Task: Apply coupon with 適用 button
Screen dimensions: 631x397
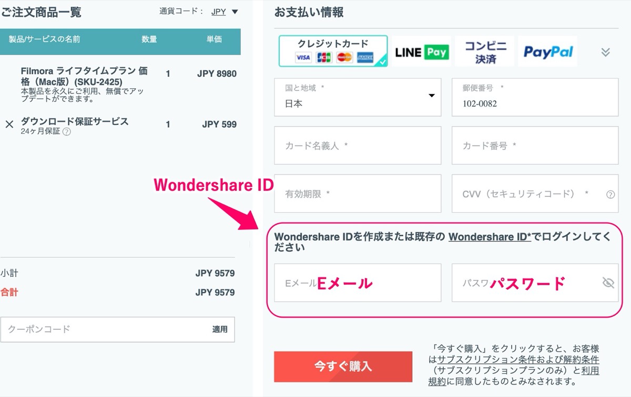Action: 220,329
